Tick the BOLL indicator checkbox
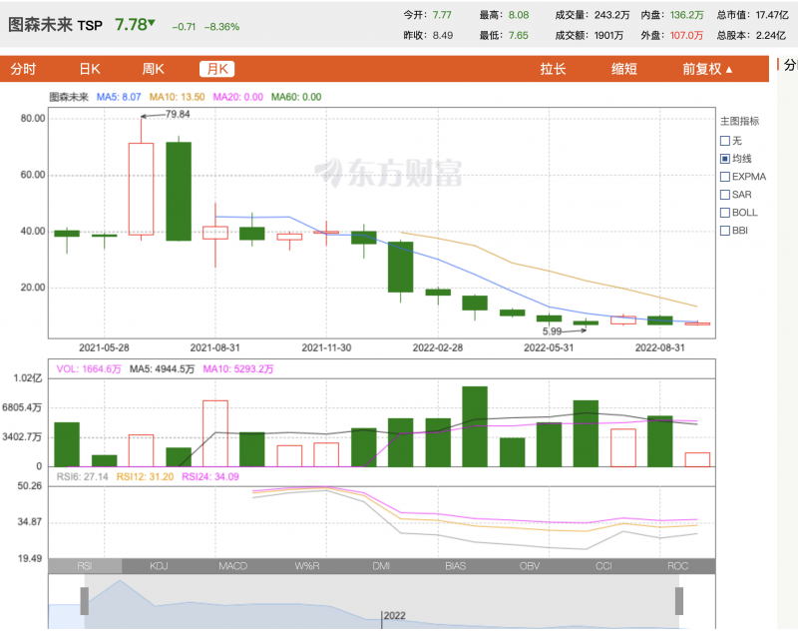The width and height of the screenshot is (798, 631). pos(725,213)
